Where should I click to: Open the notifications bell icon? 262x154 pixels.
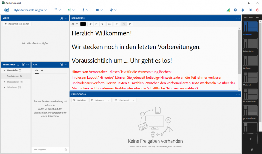click(243, 10)
